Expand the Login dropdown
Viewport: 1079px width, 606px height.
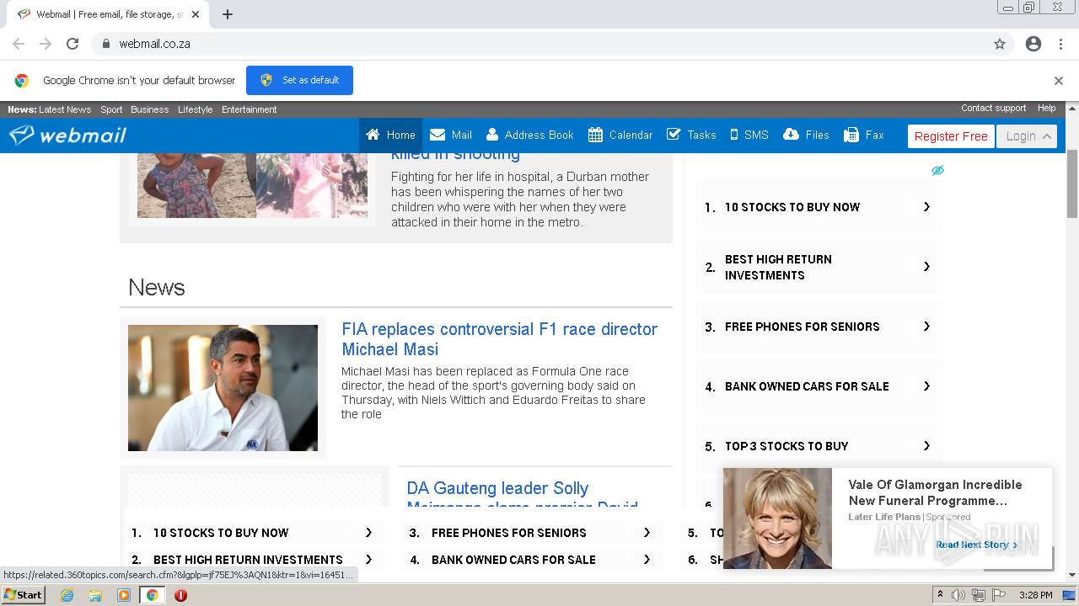[1027, 136]
